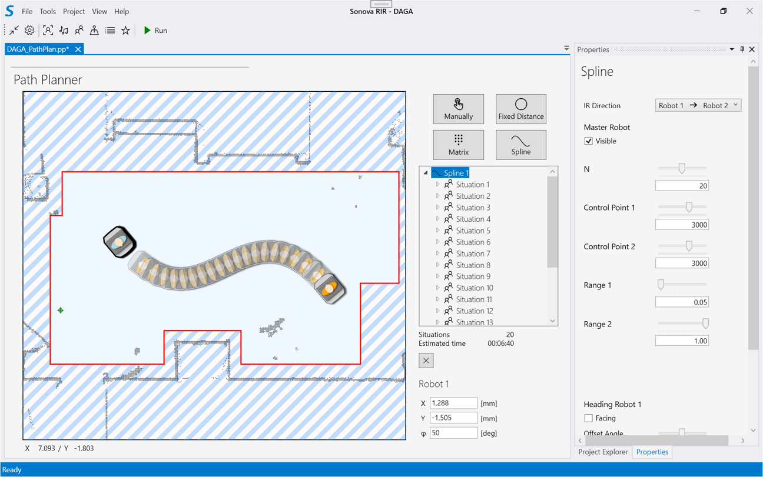This screenshot has width=763, height=477.
Task: Click the music notes toolbar icon
Action: (x=64, y=31)
